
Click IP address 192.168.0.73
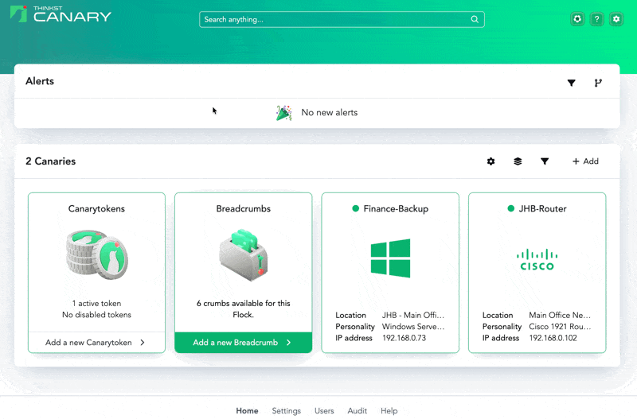coord(404,338)
